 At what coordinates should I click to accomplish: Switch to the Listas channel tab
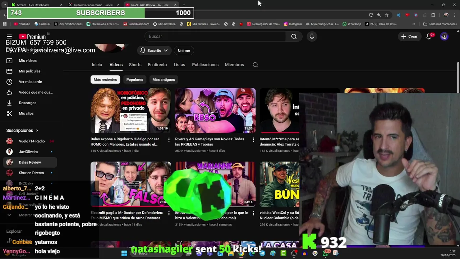(x=179, y=65)
